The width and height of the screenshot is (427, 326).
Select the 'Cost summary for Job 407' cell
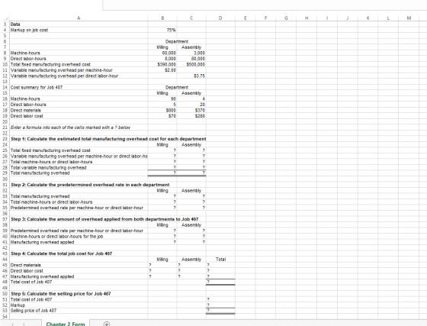click(x=79, y=87)
